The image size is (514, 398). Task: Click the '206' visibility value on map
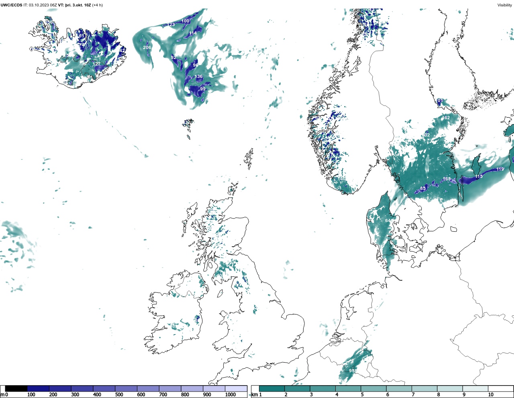pyautogui.click(x=147, y=47)
